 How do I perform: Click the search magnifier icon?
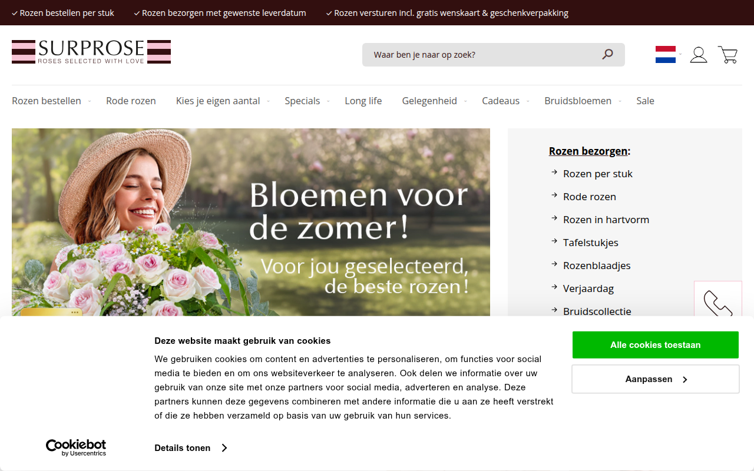(x=607, y=54)
